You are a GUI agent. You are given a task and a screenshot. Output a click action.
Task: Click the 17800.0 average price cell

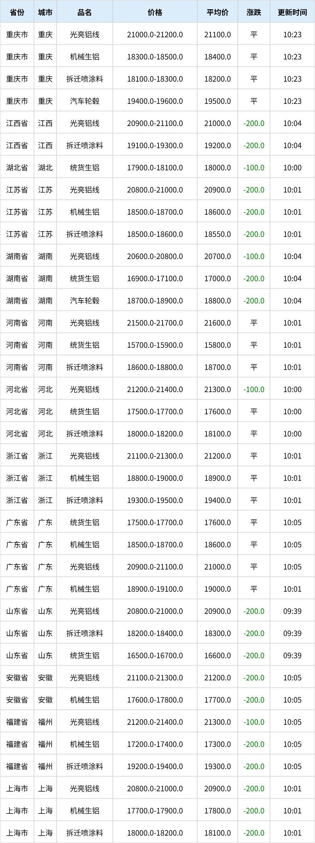[217, 811]
